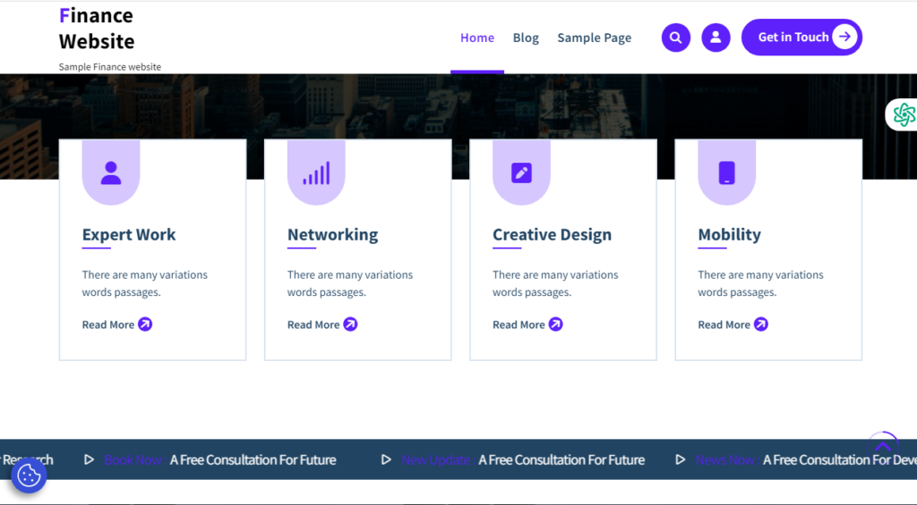Click the Book Now ticker link
This screenshot has width=917, height=505.
[x=133, y=460]
